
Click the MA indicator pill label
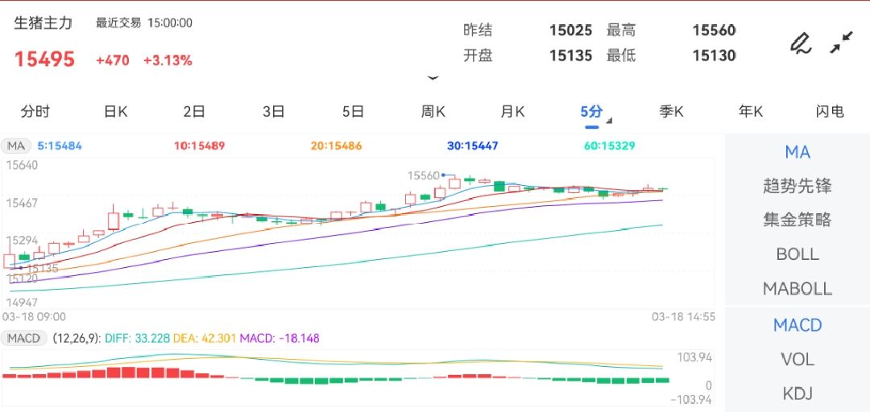(x=16, y=146)
